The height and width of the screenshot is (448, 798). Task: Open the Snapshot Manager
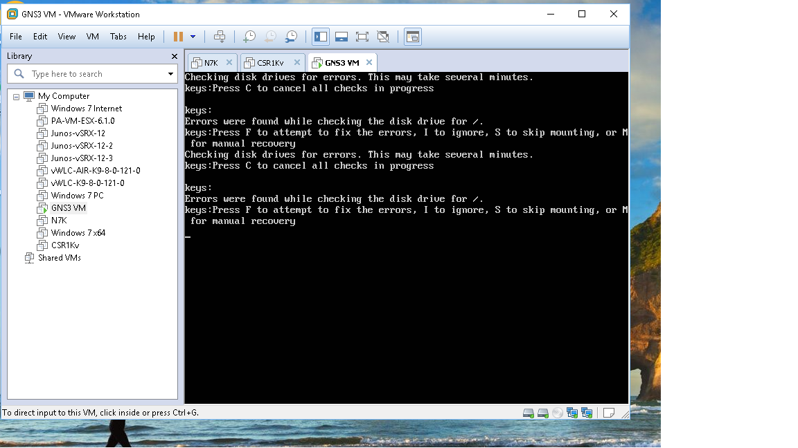coord(291,36)
